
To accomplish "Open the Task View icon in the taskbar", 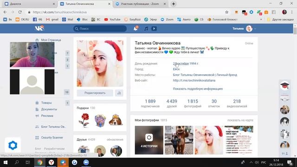I will pos(28,162).
